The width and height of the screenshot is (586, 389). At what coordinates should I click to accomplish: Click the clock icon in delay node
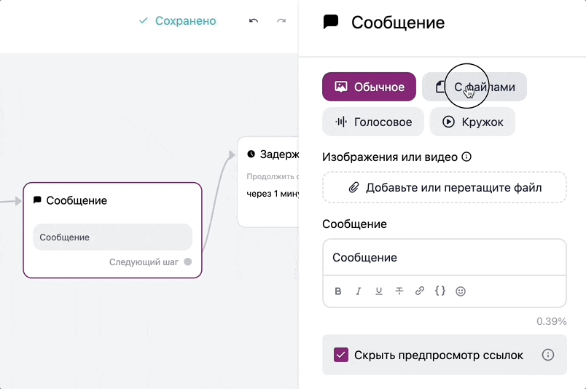point(251,154)
